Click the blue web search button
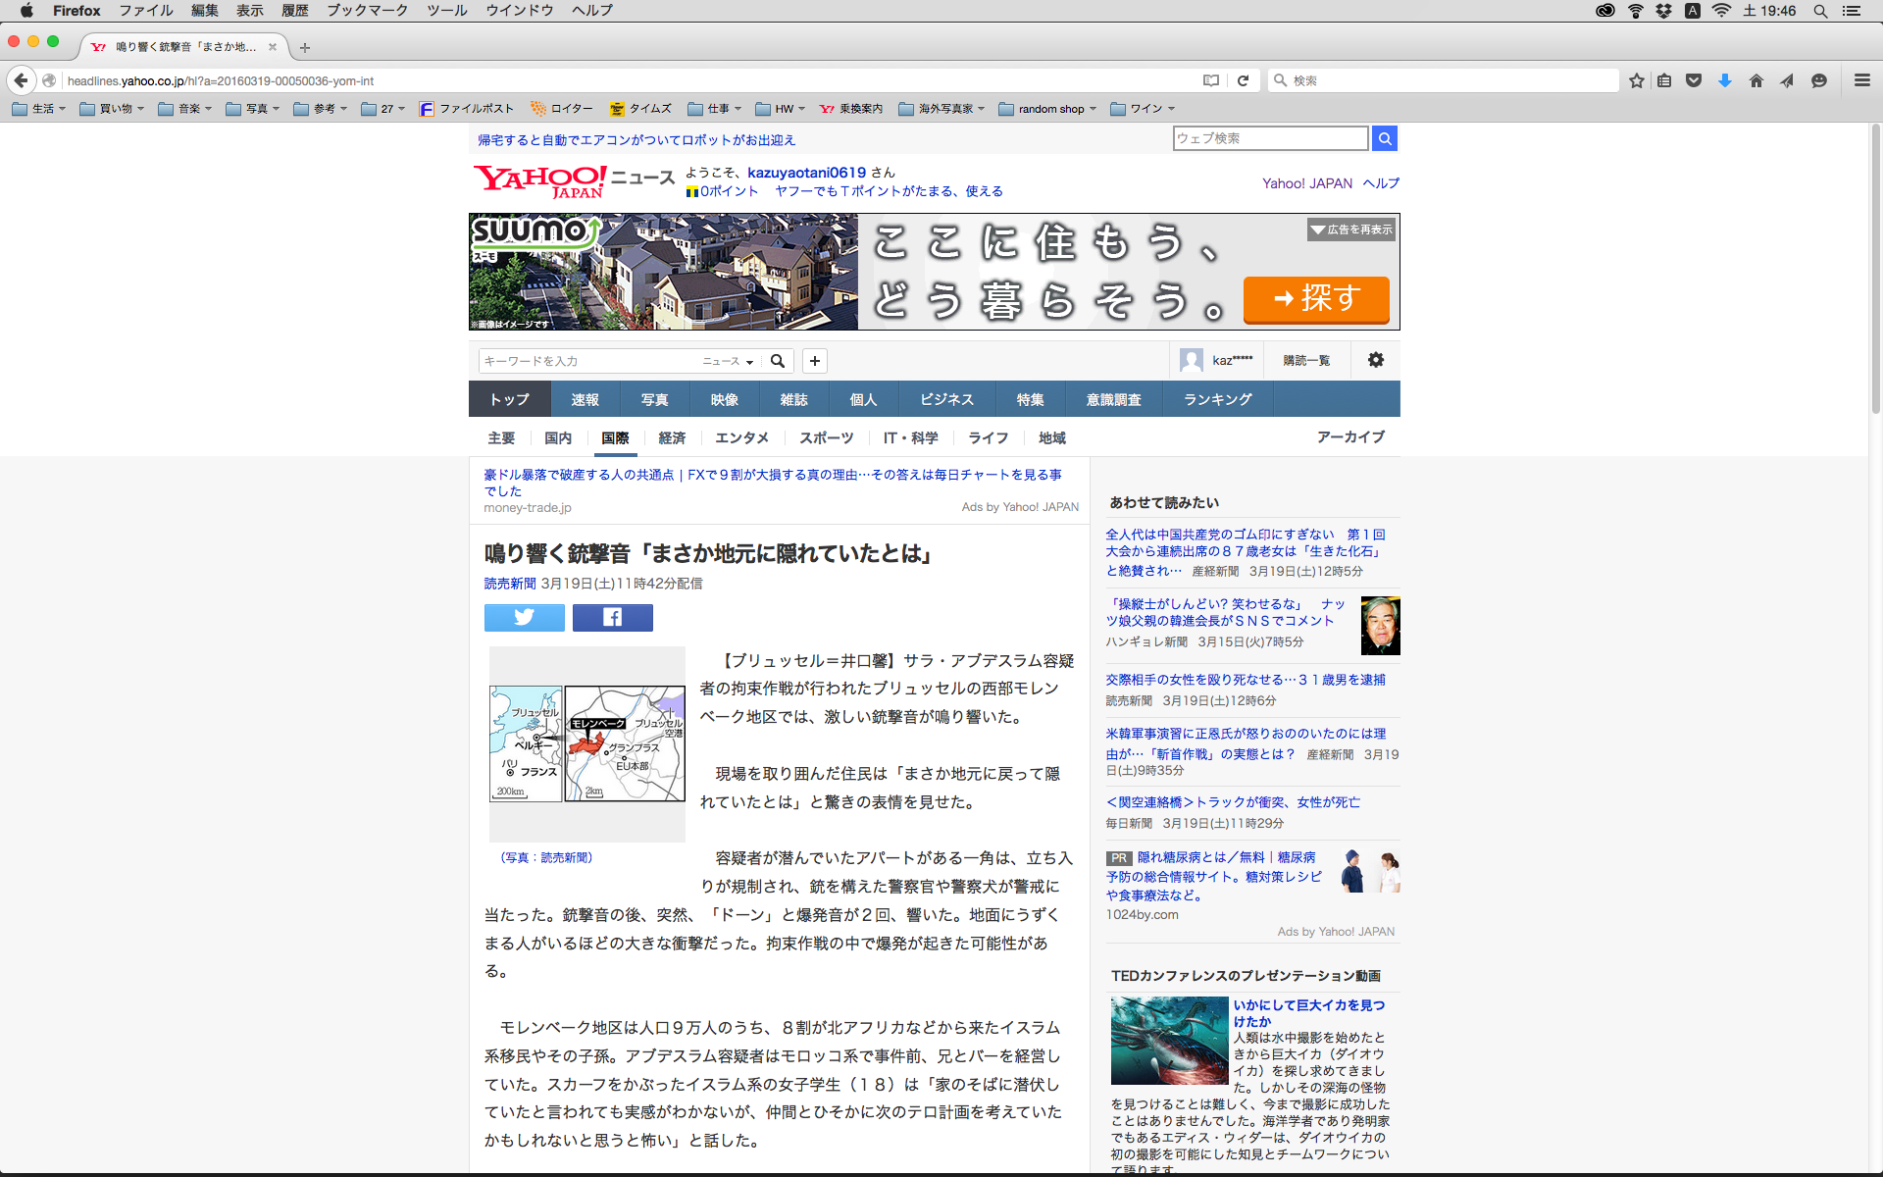Image resolution: width=1883 pixels, height=1177 pixels. 1384,138
